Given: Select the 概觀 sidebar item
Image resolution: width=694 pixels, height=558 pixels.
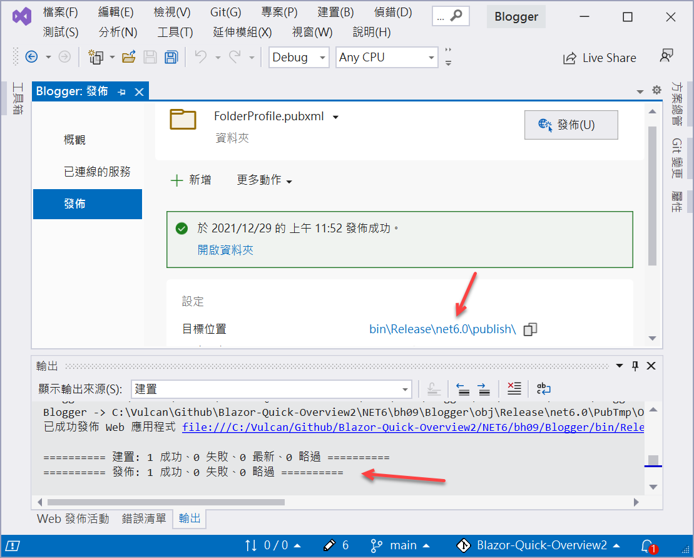Looking at the screenshot, I should click(x=74, y=140).
